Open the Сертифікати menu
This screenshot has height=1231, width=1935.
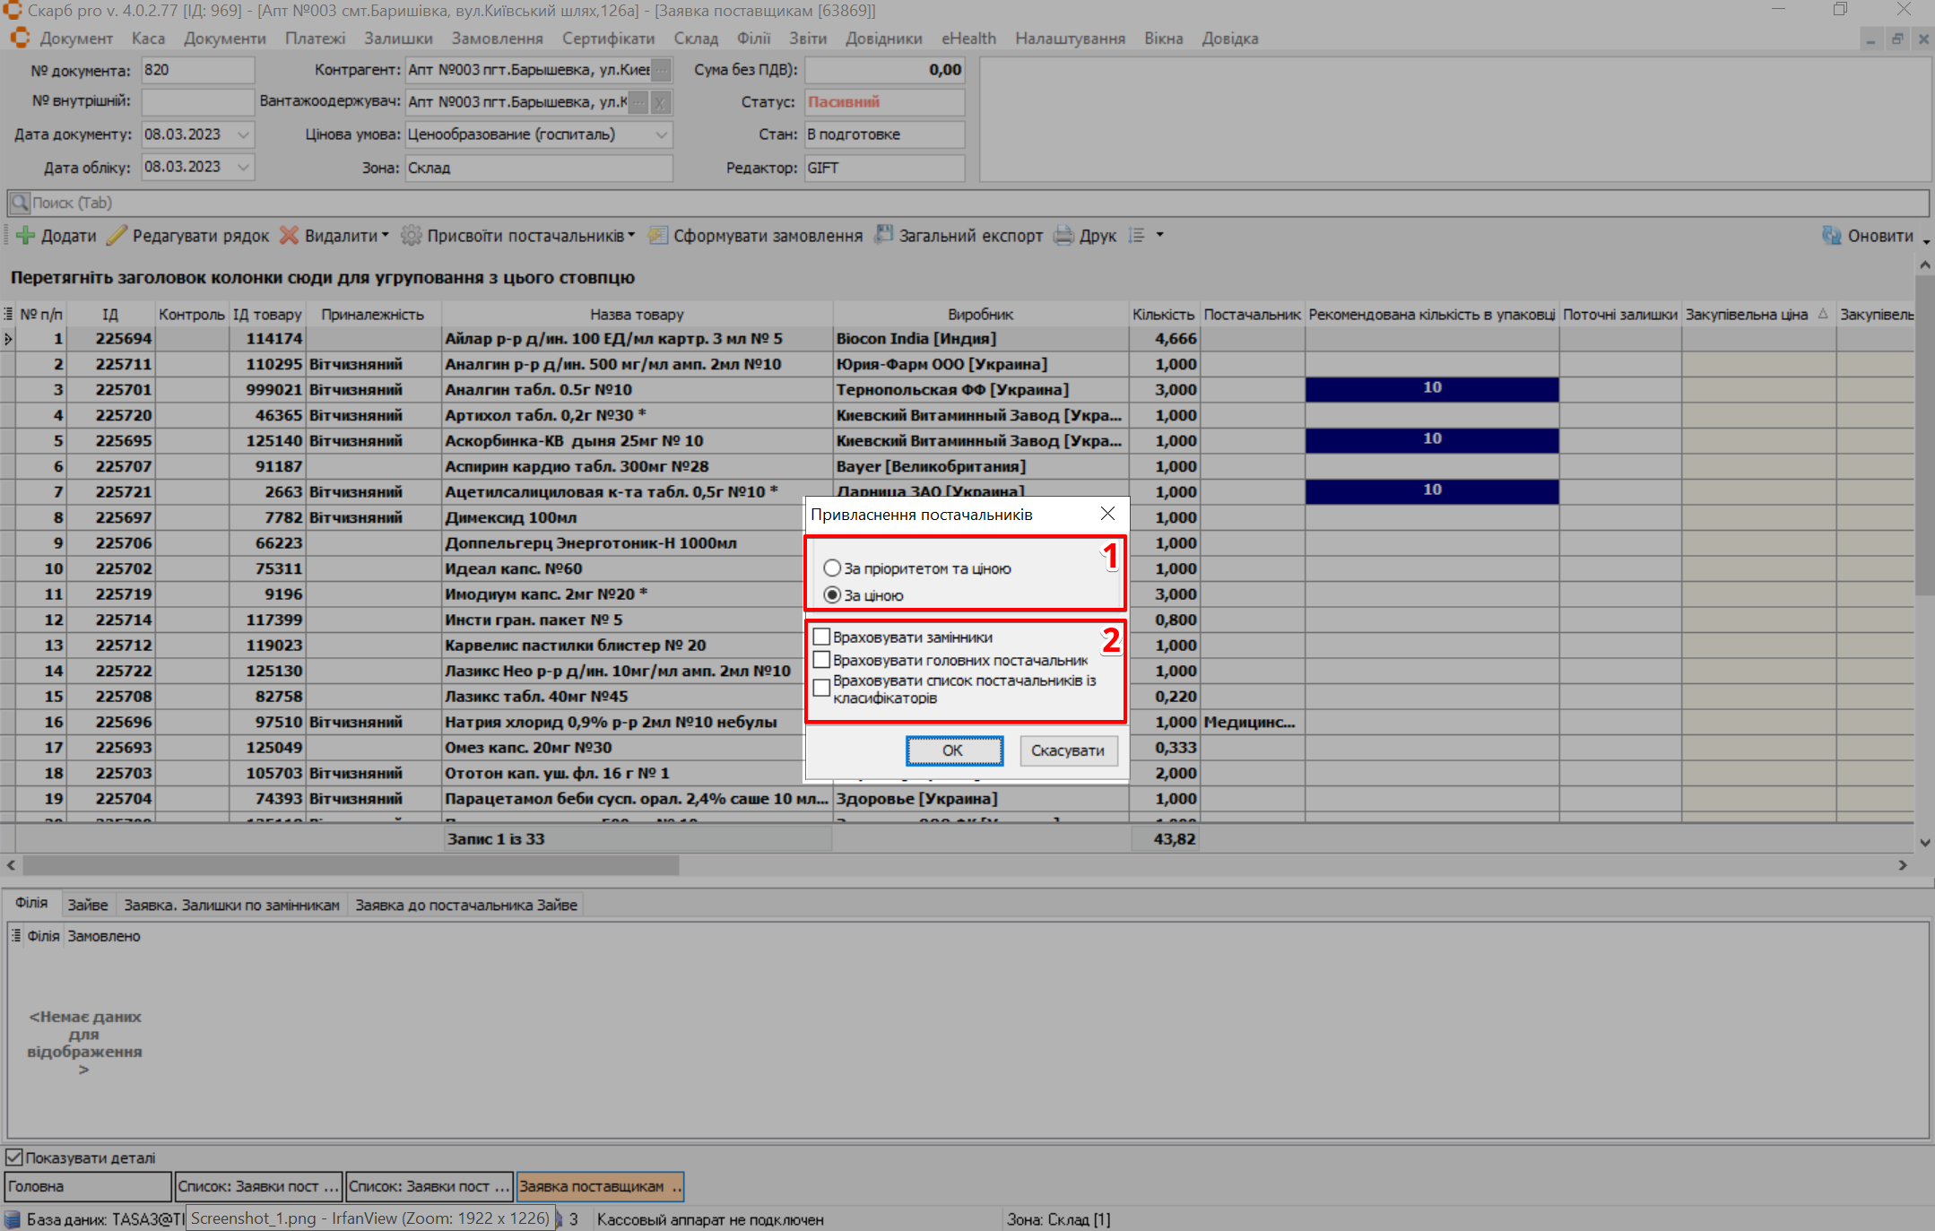click(608, 39)
